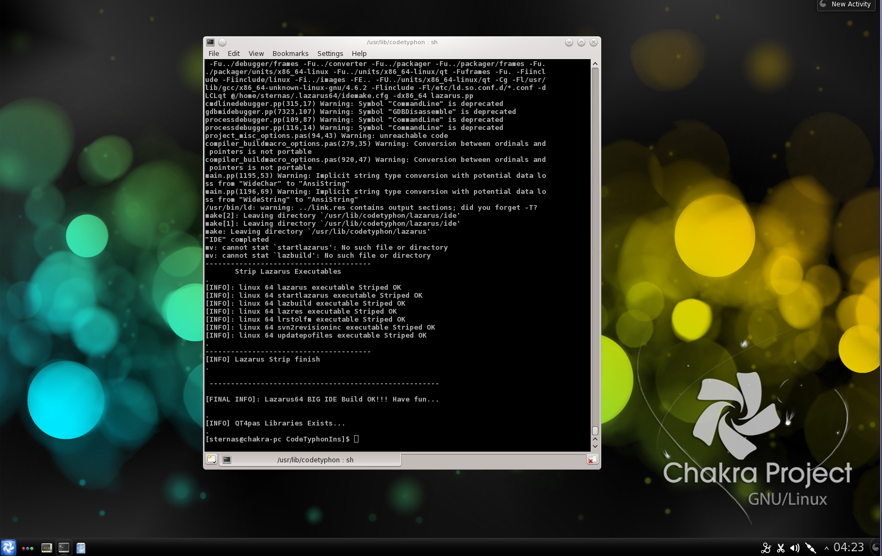Expand hidden system tray icons arrow
This screenshot has width=882, height=556.
click(x=826, y=548)
